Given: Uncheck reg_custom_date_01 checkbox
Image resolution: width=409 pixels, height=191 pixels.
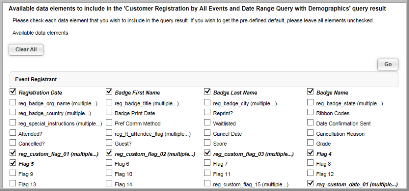Looking at the screenshot, I should (310, 183).
